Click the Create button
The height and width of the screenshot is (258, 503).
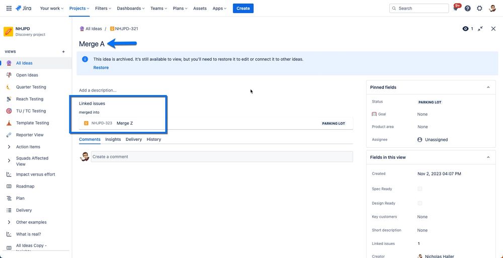243,9
